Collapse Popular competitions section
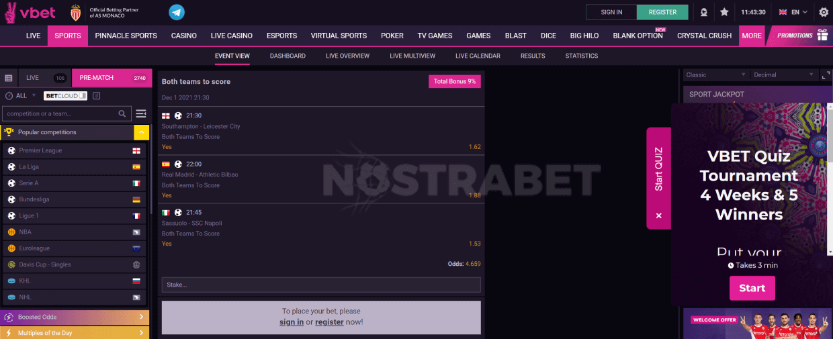 click(141, 132)
